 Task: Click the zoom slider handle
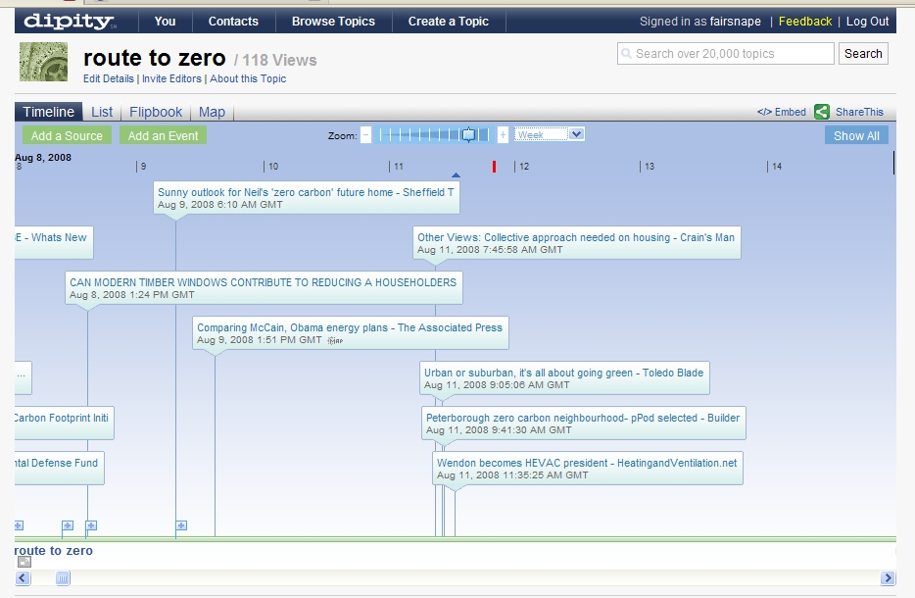[468, 135]
